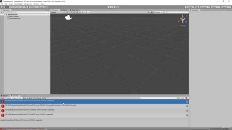Toggle scene audio speaker icon
232x130 pixels.
(74, 12)
